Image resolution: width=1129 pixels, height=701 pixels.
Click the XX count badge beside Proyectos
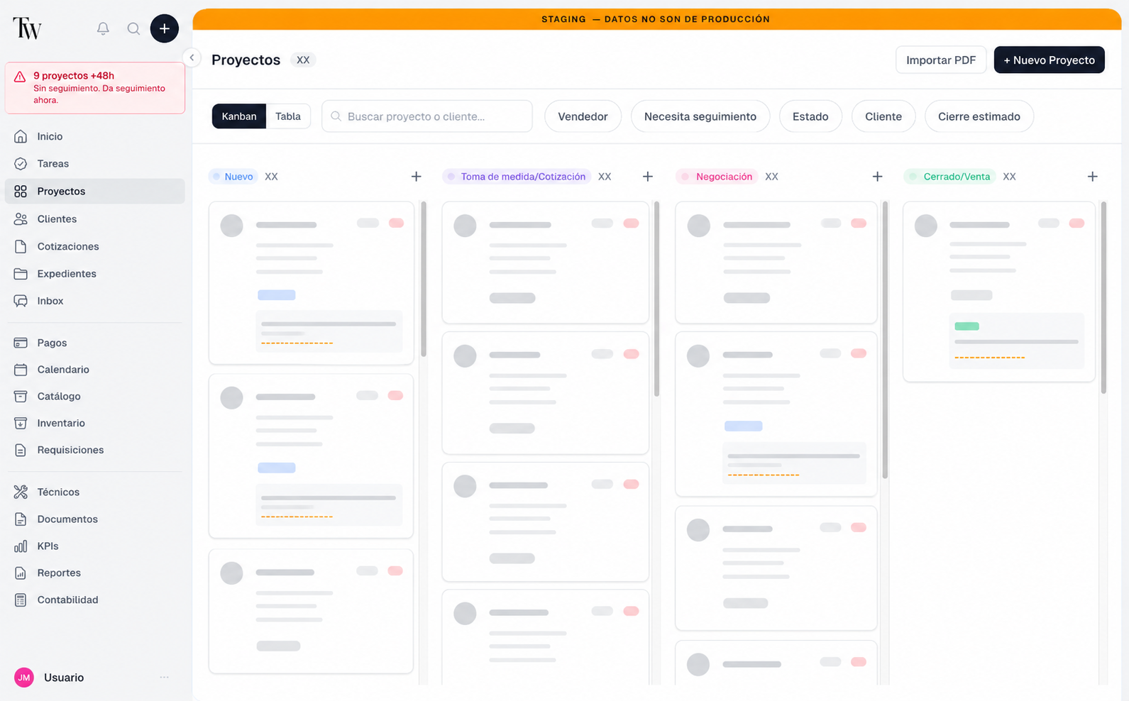point(303,60)
